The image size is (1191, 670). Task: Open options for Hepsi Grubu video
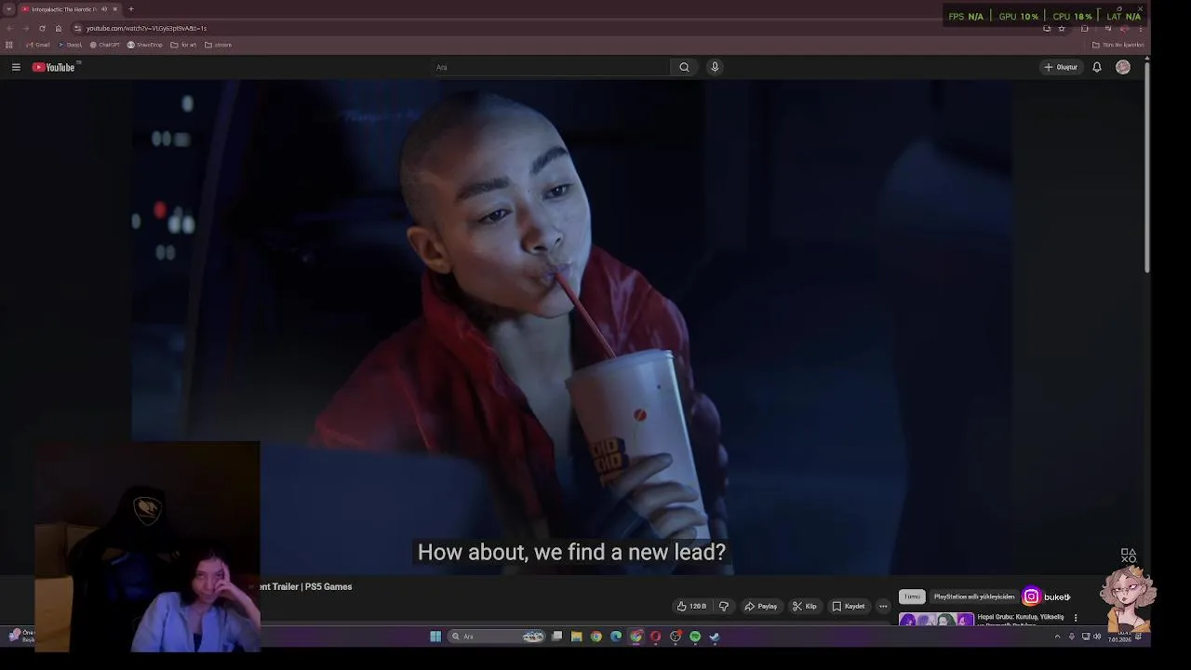point(1076,618)
